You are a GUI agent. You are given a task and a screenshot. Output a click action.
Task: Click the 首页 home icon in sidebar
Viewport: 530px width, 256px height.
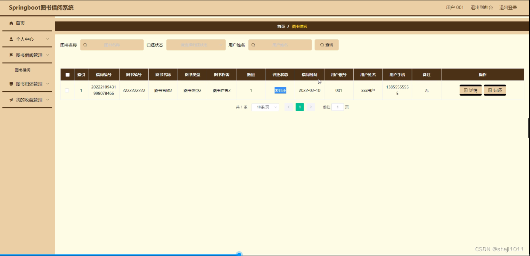pyautogui.click(x=11, y=23)
